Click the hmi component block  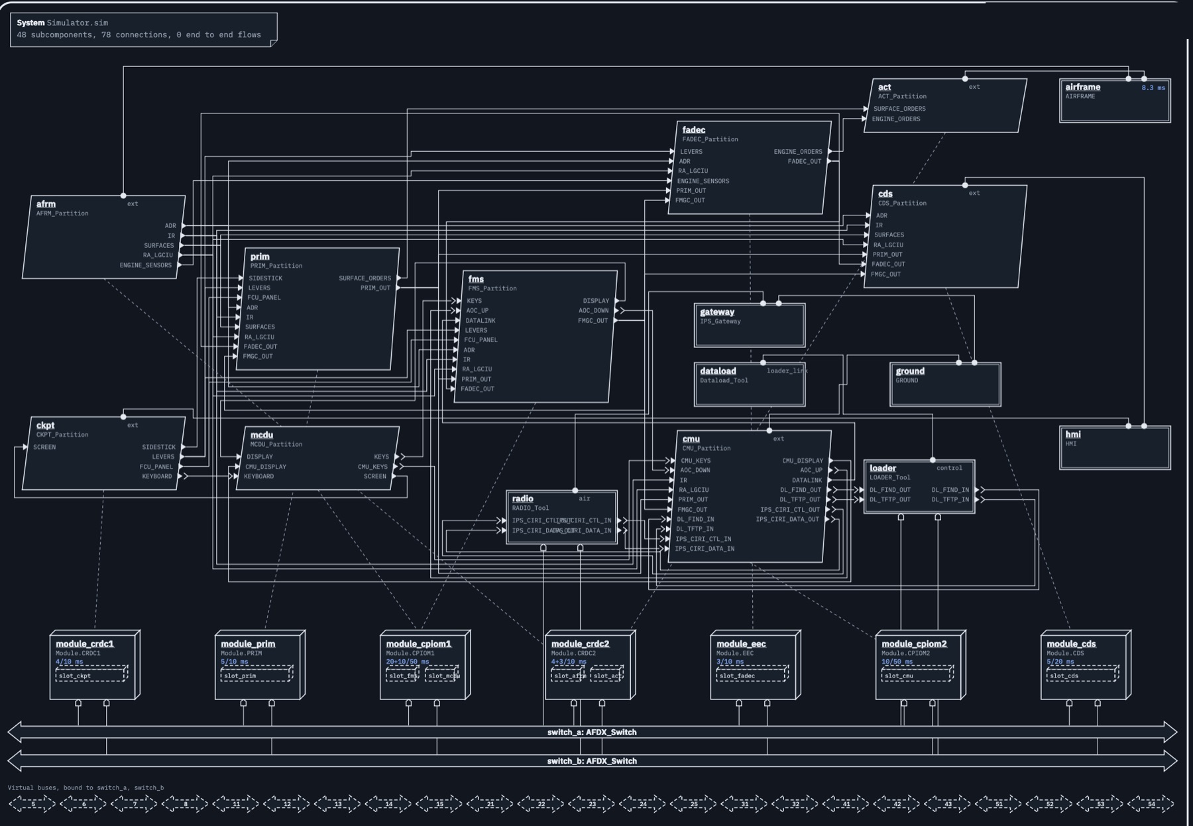click(x=1115, y=447)
